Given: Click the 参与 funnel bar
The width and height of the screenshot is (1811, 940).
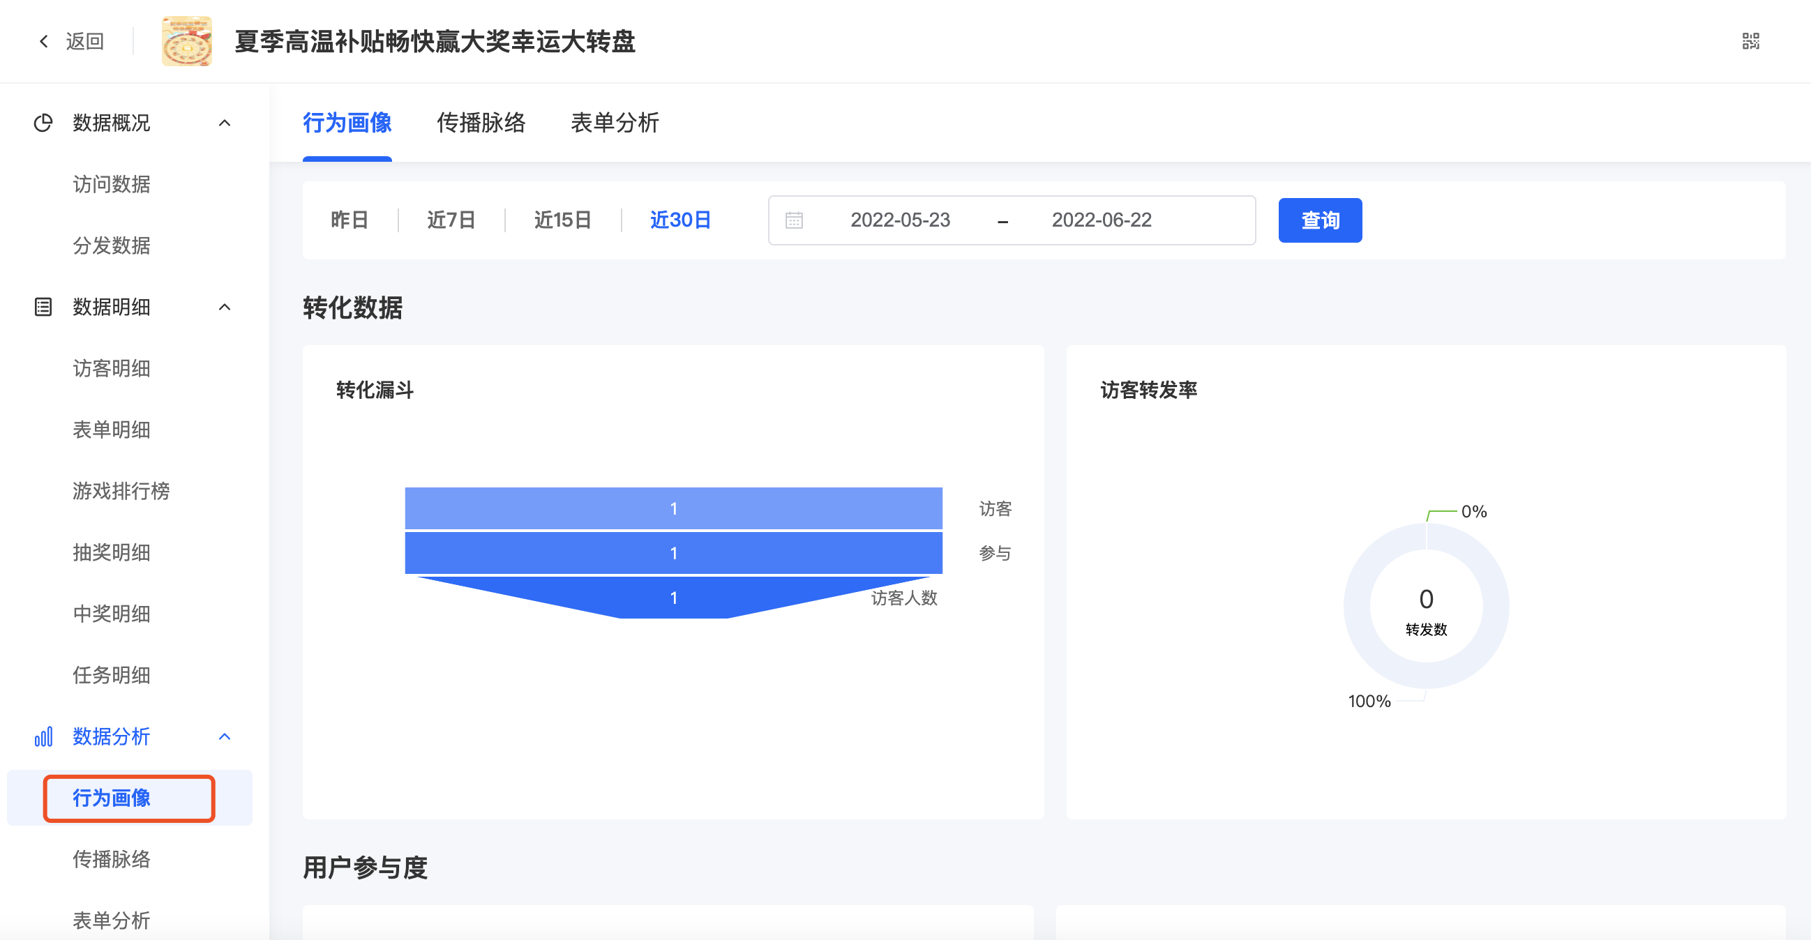Looking at the screenshot, I should [x=673, y=553].
